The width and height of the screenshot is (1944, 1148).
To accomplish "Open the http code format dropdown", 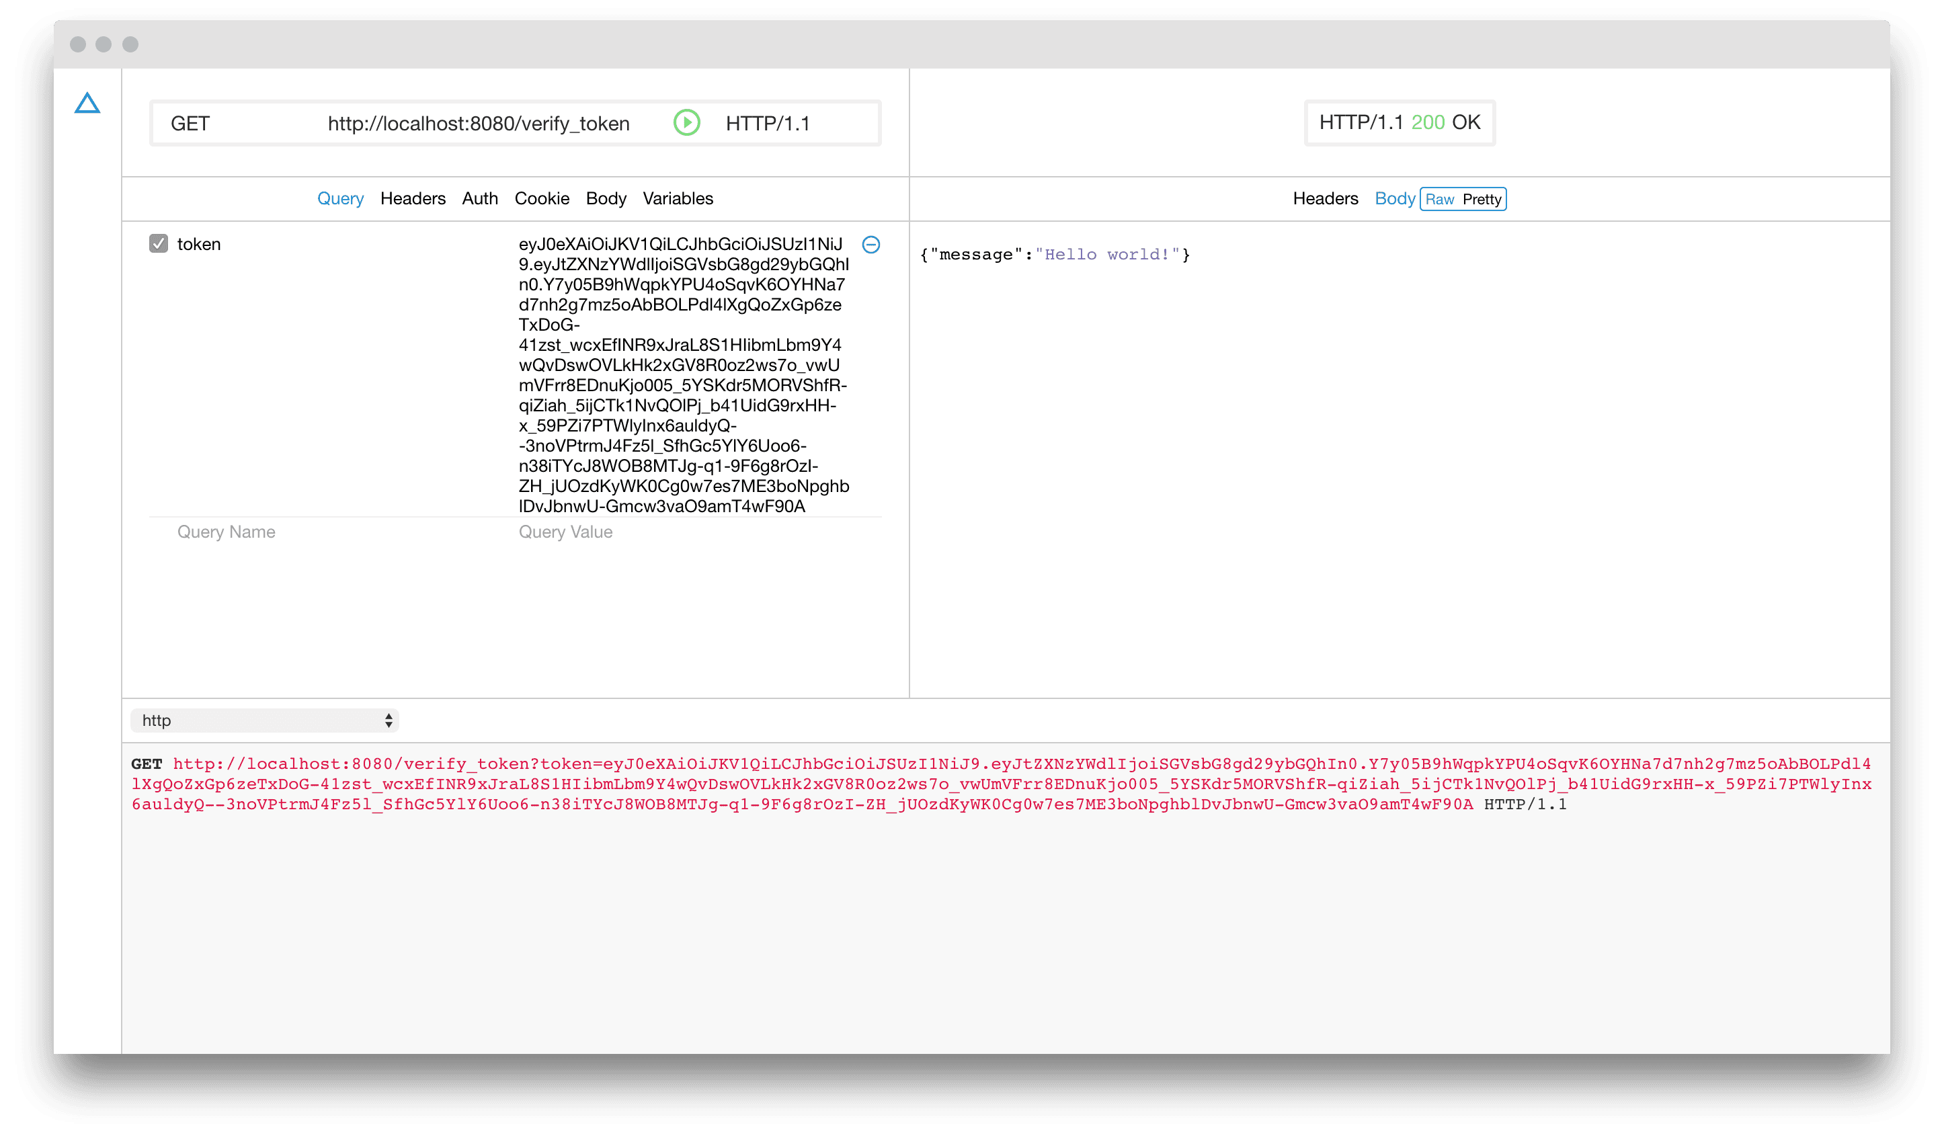I will (x=265, y=721).
